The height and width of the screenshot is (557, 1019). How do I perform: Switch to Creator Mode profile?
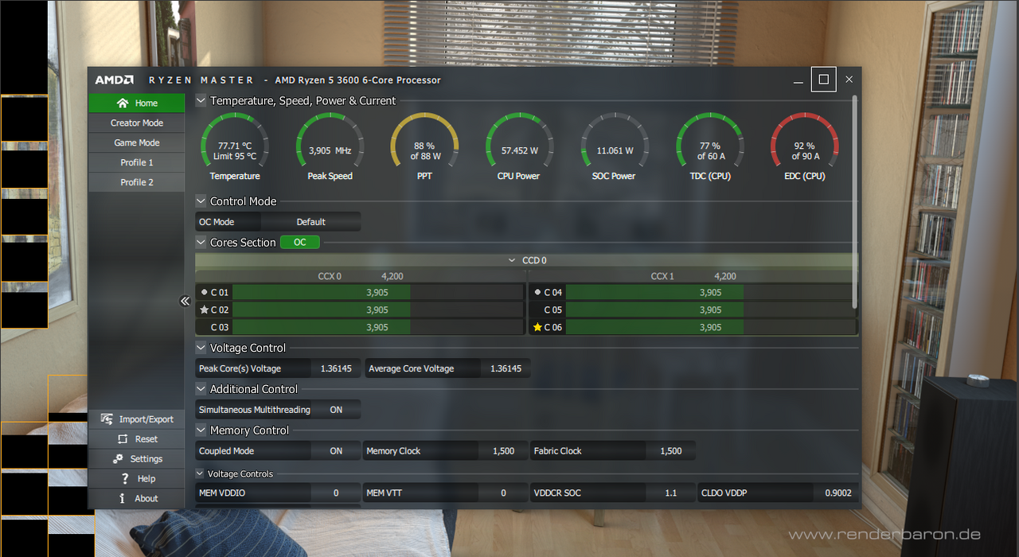pos(136,123)
